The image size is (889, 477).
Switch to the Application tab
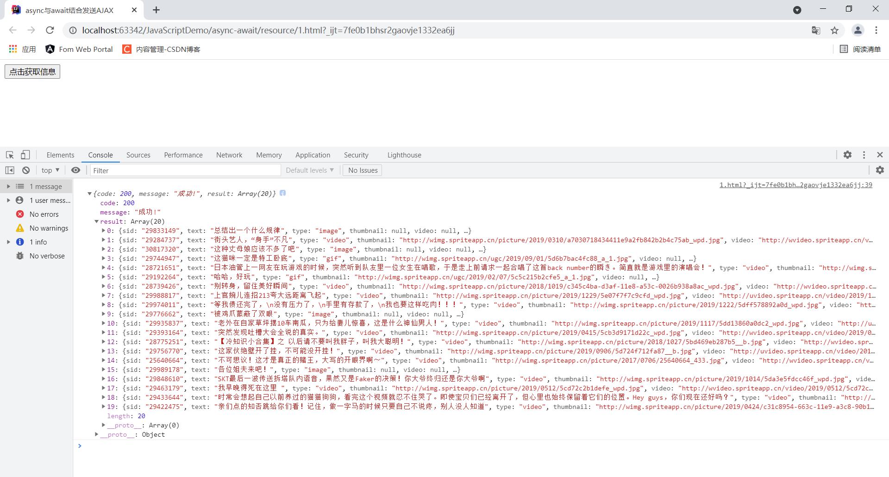click(x=313, y=155)
